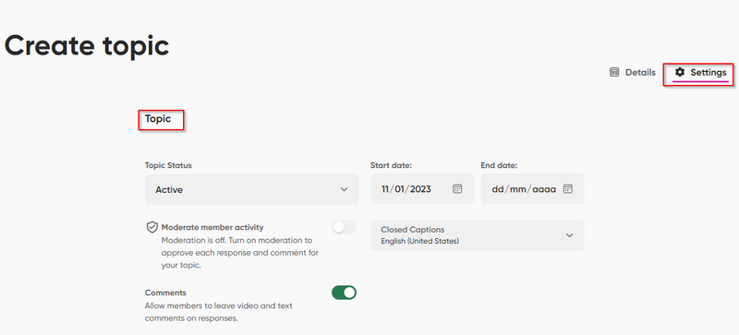This screenshot has height=335, width=739.
Task: Click the Topic section heading
Action: pyautogui.click(x=158, y=119)
